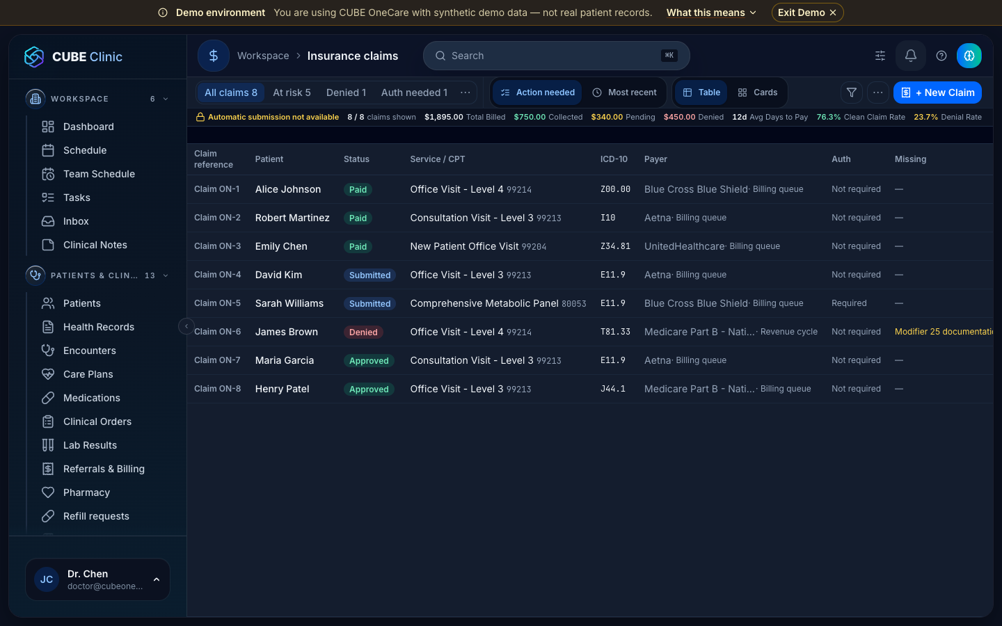Open display settings sliders icon
This screenshot has width=1002, height=626.
pyautogui.click(x=880, y=56)
